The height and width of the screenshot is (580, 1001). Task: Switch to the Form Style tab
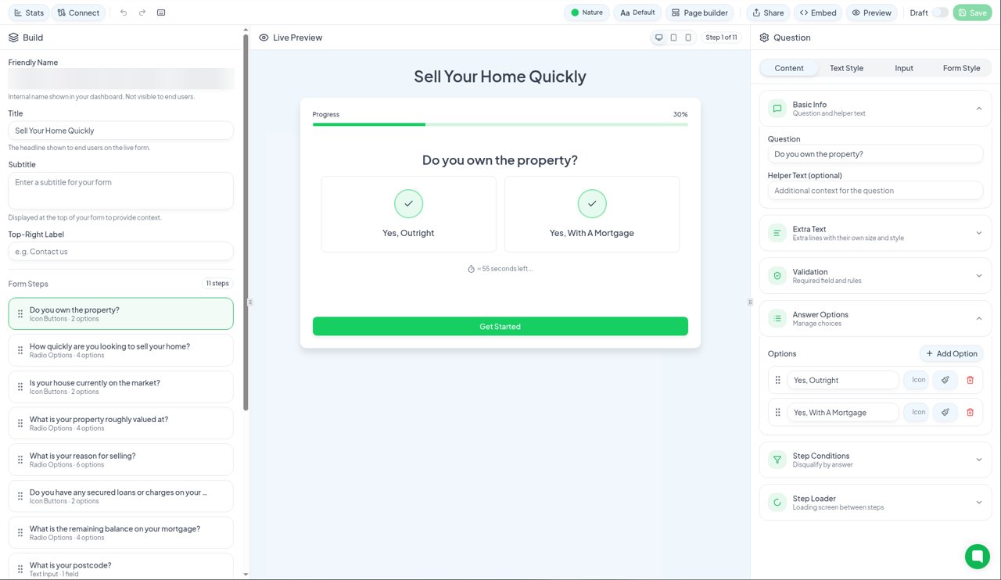(x=961, y=68)
